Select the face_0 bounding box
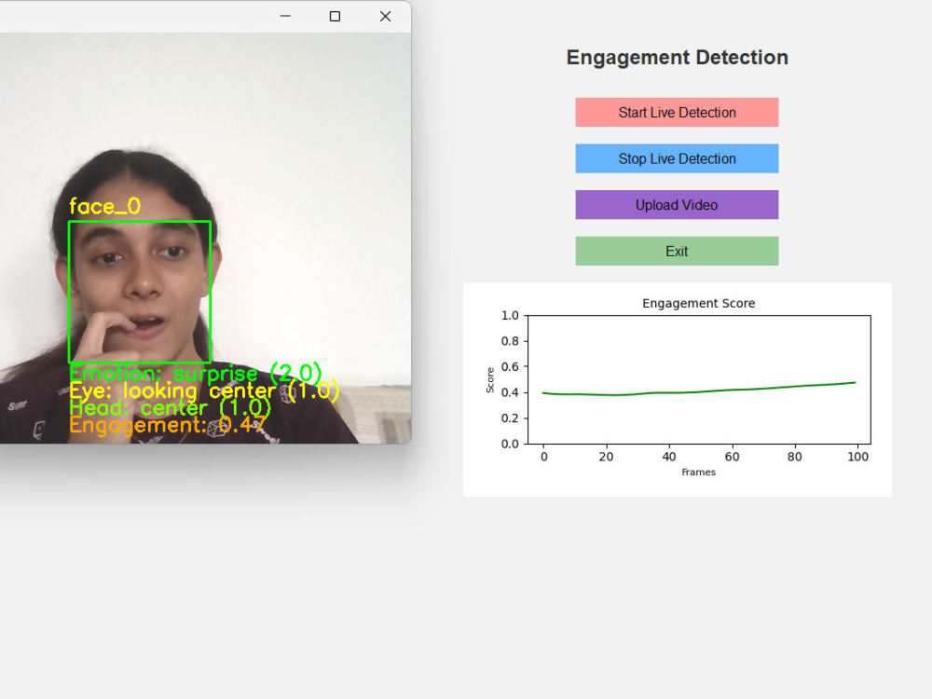Image resolution: width=932 pixels, height=699 pixels. pyautogui.click(x=140, y=292)
